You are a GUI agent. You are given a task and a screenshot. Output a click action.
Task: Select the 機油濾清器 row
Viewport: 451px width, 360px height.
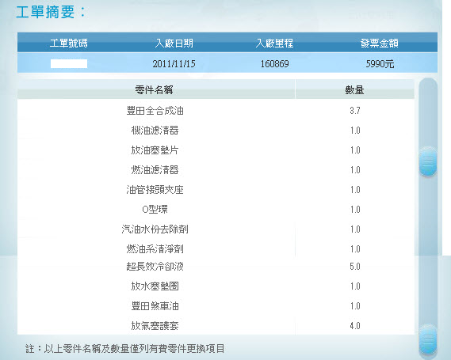click(216, 131)
